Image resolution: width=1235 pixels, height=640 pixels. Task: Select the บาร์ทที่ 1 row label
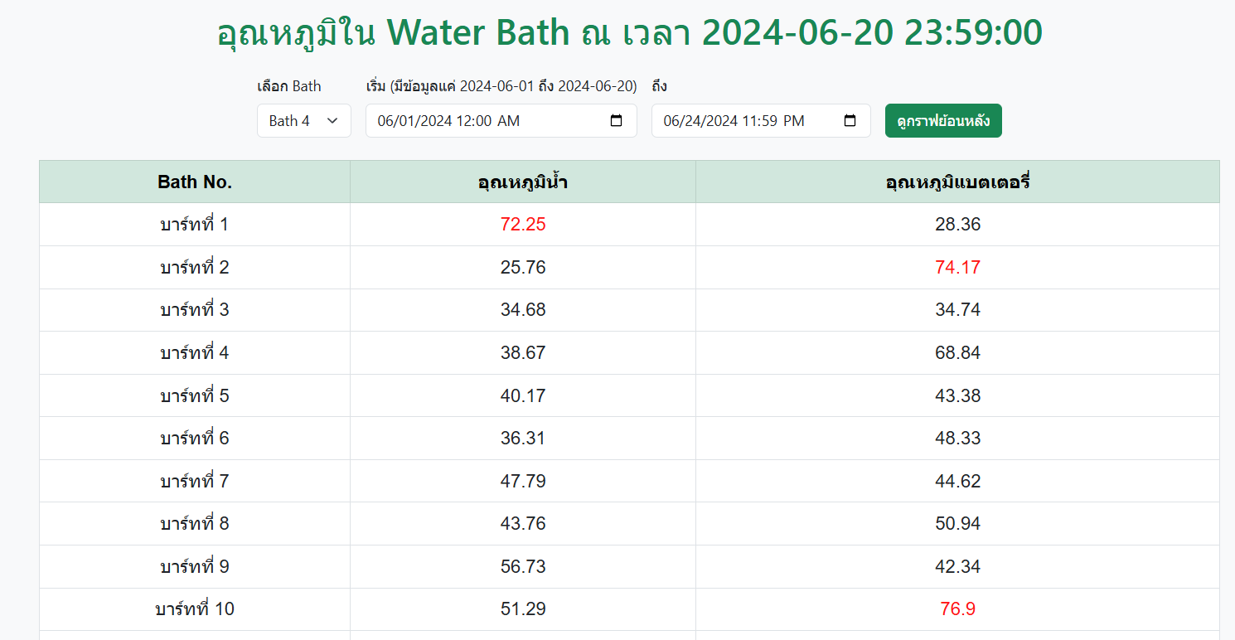195,225
